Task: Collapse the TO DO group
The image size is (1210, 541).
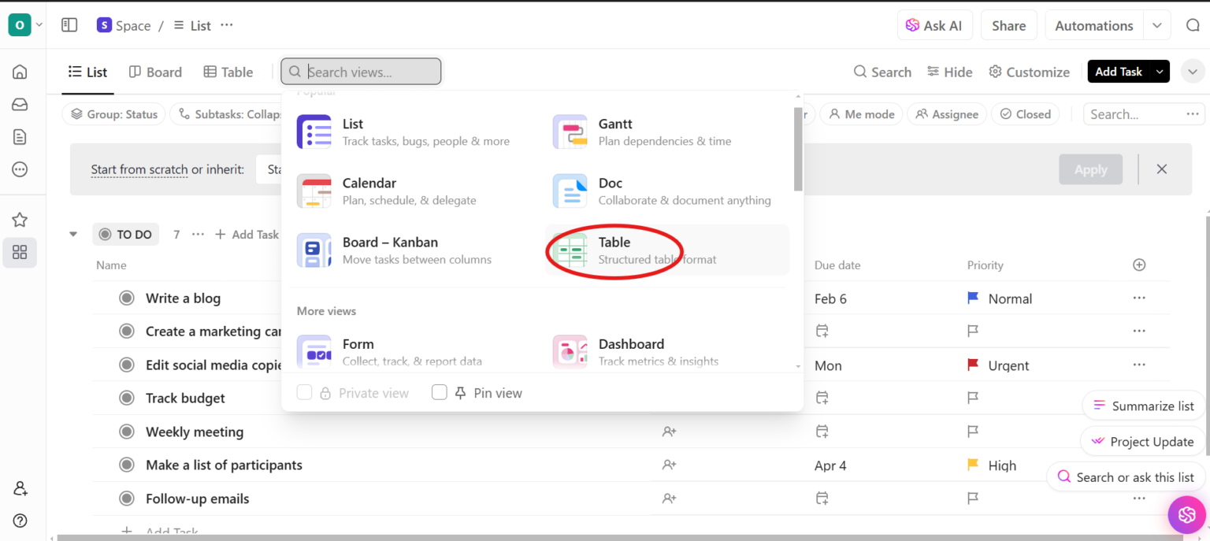Action: [x=72, y=234]
